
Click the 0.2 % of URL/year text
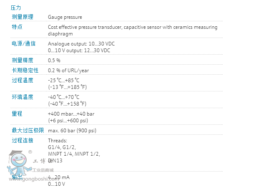point(68,71)
